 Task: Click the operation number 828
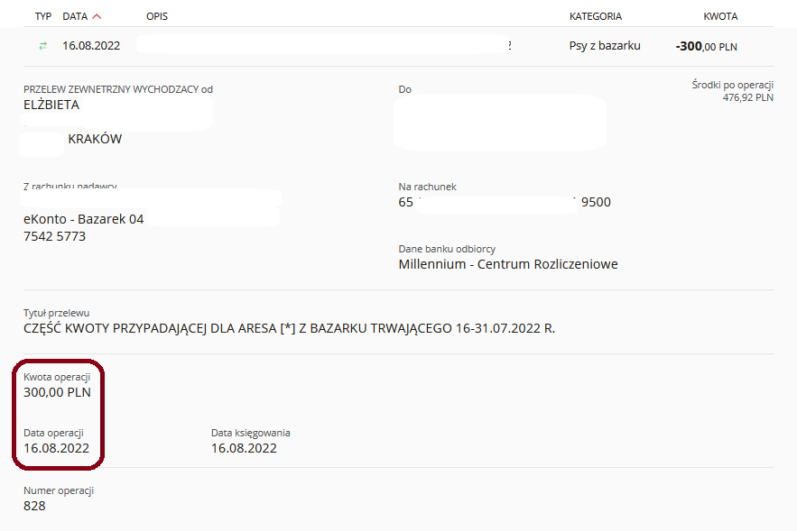point(34,506)
